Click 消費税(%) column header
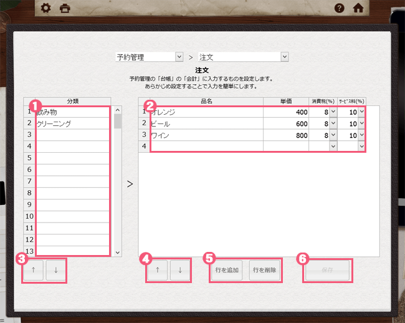The width and height of the screenshot is (405, 323). click(323, 101)
